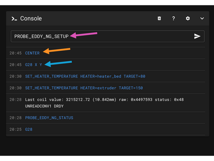The width and height of the screenshot is (214, 161).
Task: Clear console with the trash icon
Action: click(x=159, y=18)
